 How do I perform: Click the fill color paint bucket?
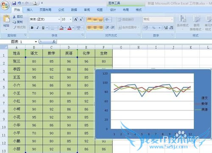tap(61, 28)
